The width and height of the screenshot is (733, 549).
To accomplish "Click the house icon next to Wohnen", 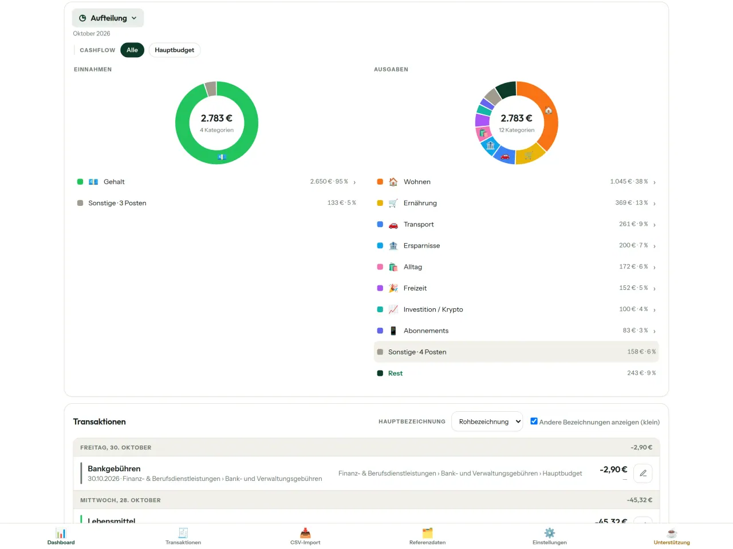I will 393,182.
